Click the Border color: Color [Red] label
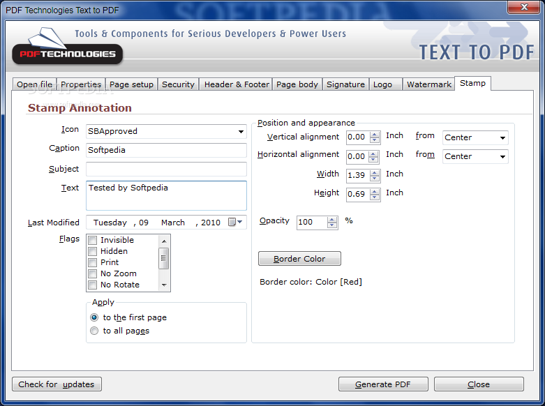 pos(311,282)
